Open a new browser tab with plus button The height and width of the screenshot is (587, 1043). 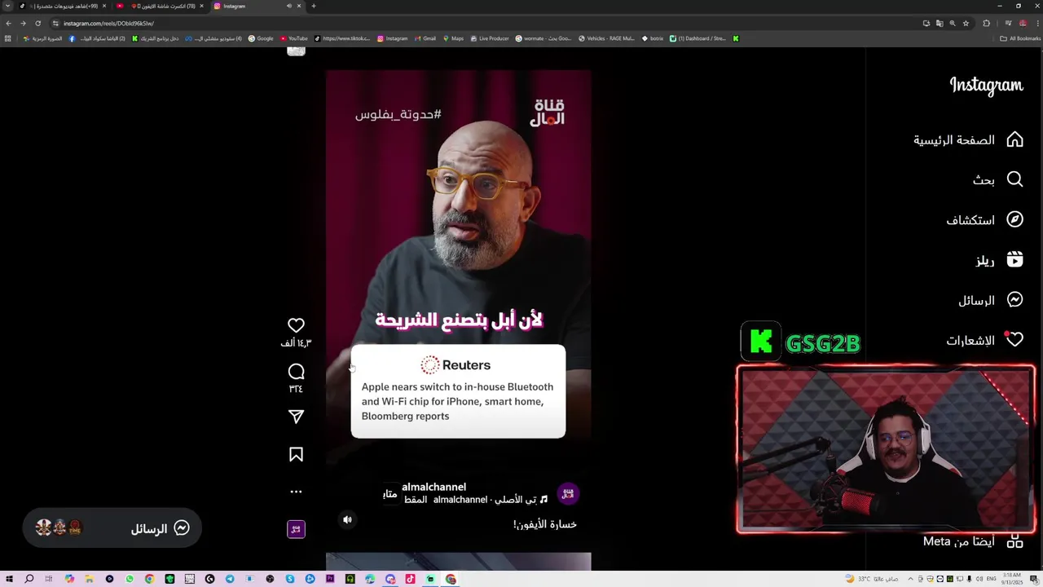coord(314,6)
